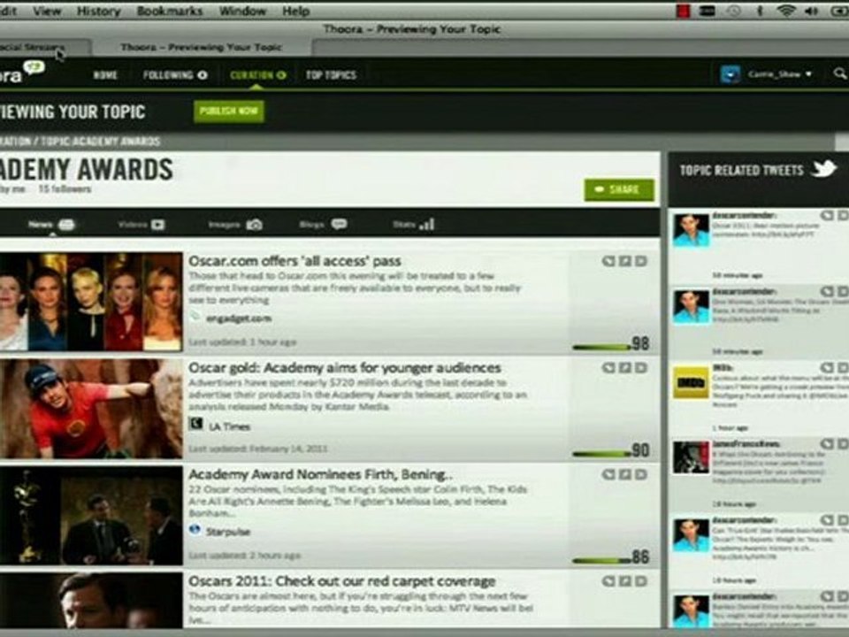Click the 'Topic Academy Awards' breadcrumb
Viewport: 849px width, 637px height.
click(x=100, y=142)
